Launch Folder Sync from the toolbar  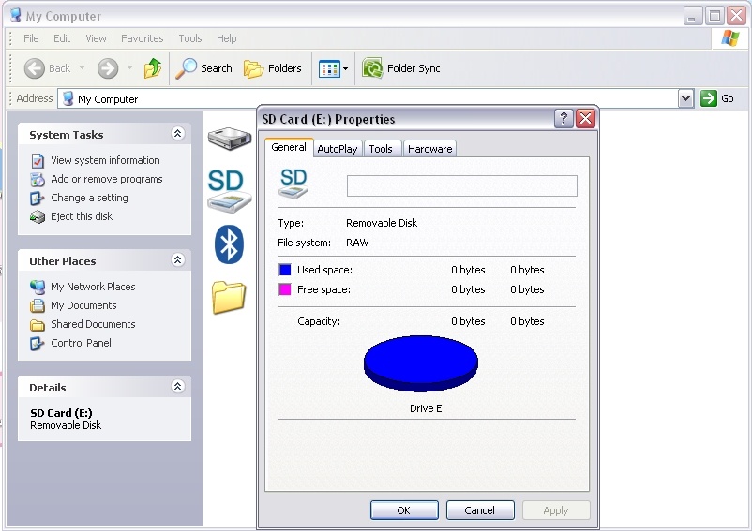[x=400, y=68]
